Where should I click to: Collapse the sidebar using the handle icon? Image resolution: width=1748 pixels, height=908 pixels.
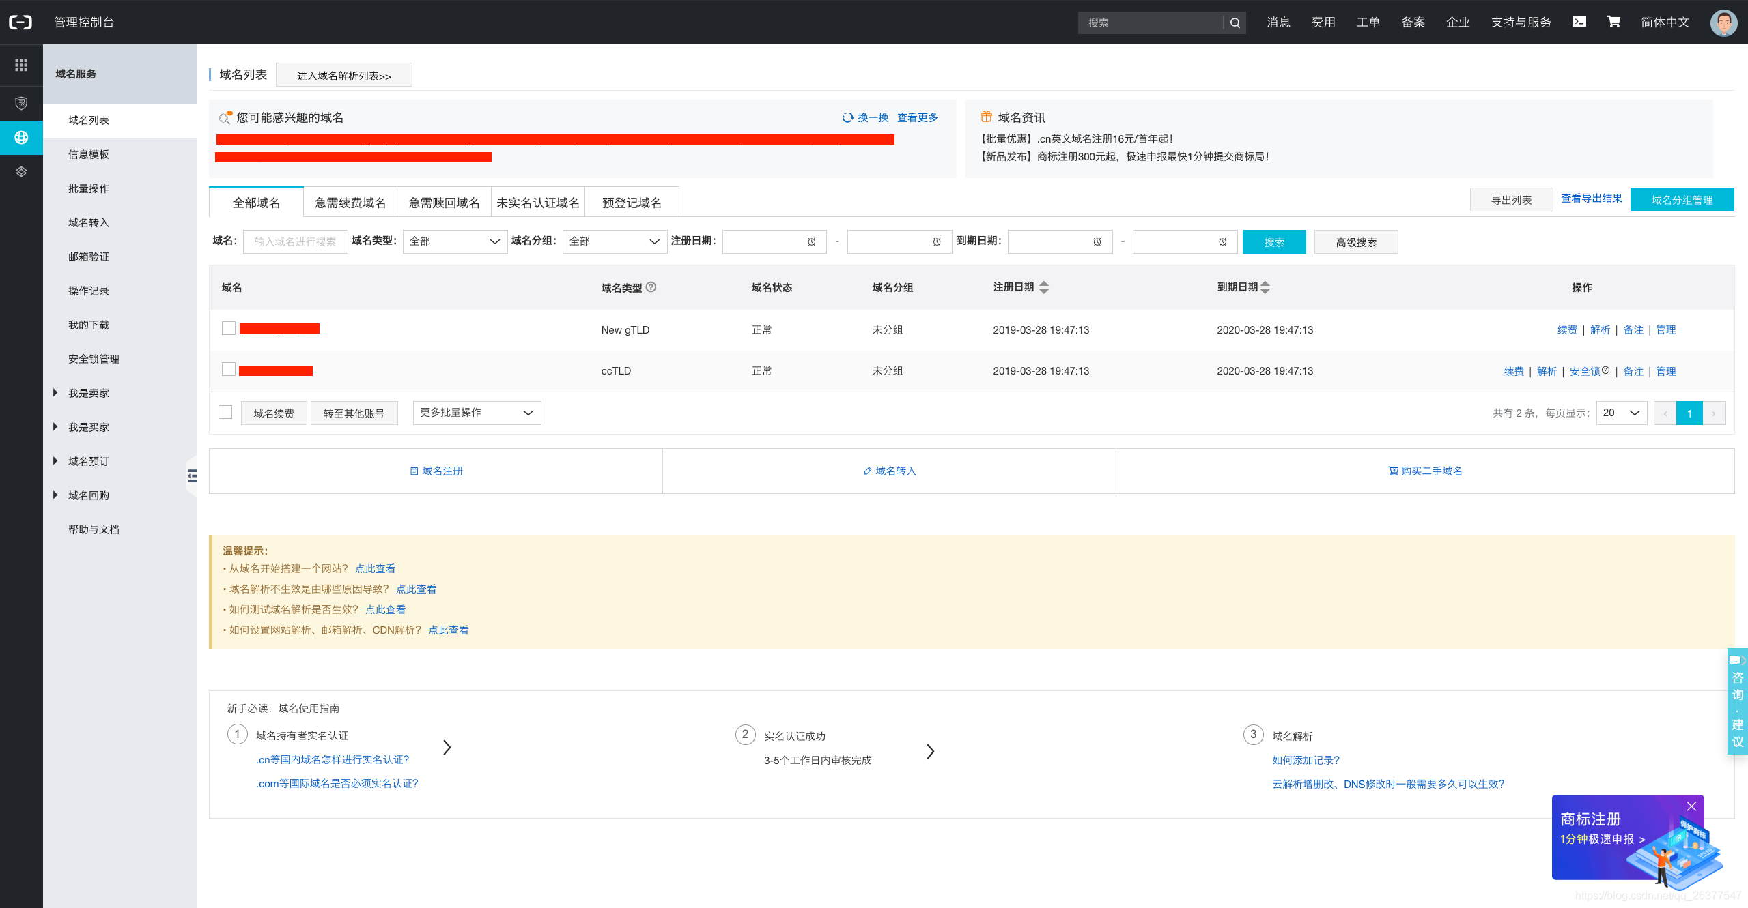[x=192, y=475]
